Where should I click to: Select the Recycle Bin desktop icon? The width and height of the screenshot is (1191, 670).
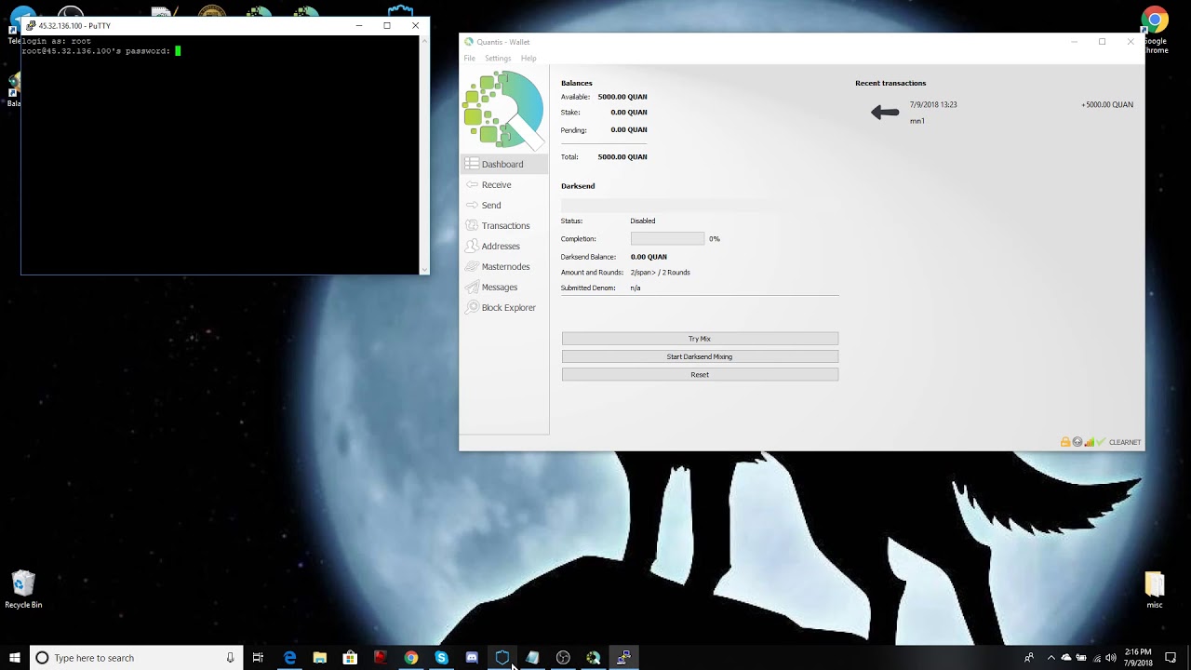[x=23, y=590]
